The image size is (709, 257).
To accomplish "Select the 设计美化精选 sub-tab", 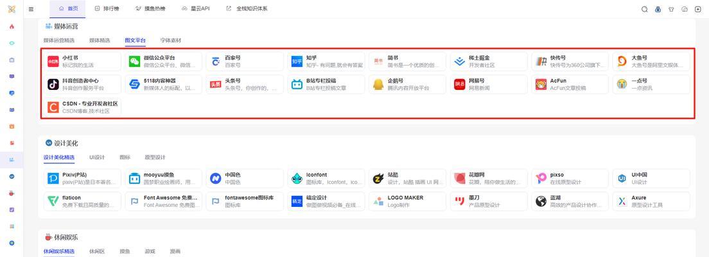I will [x=59, y=157].
